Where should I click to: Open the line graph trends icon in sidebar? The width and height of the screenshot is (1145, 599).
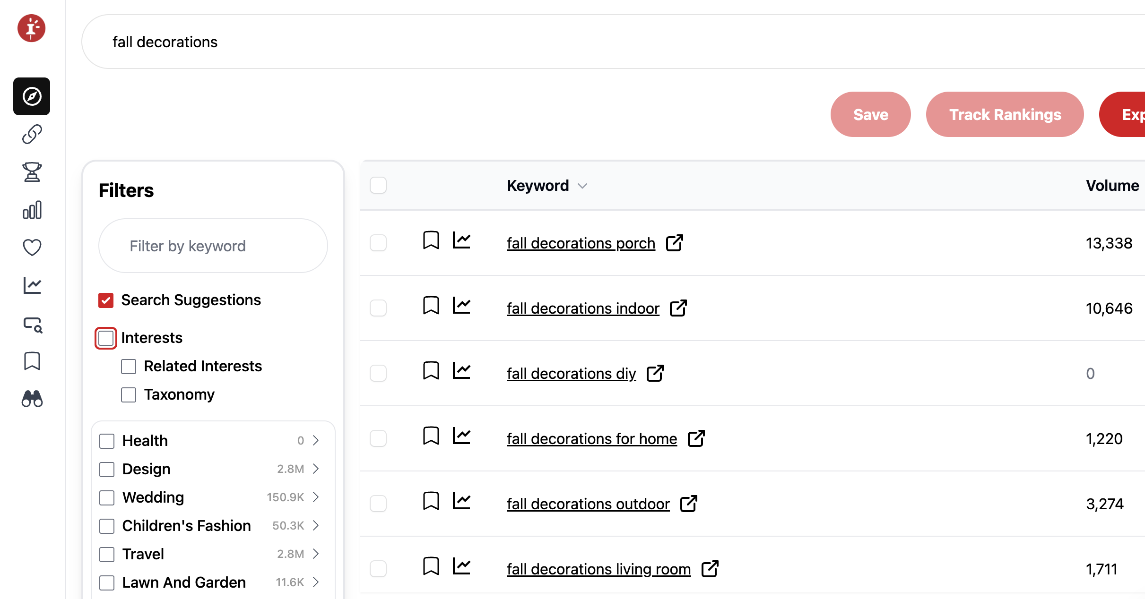[32, 285]
